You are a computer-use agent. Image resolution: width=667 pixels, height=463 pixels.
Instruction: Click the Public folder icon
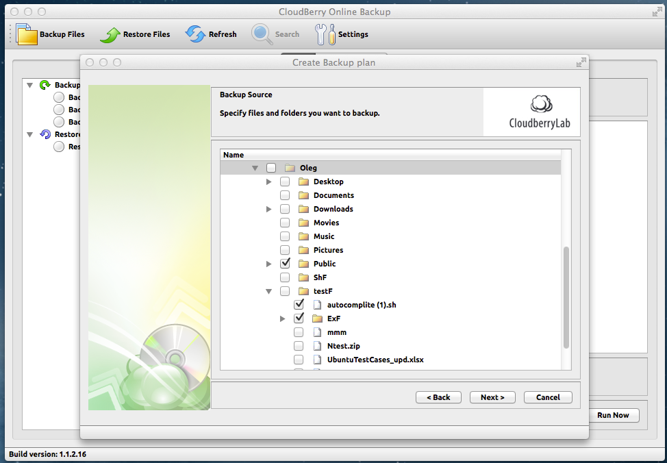303,264
